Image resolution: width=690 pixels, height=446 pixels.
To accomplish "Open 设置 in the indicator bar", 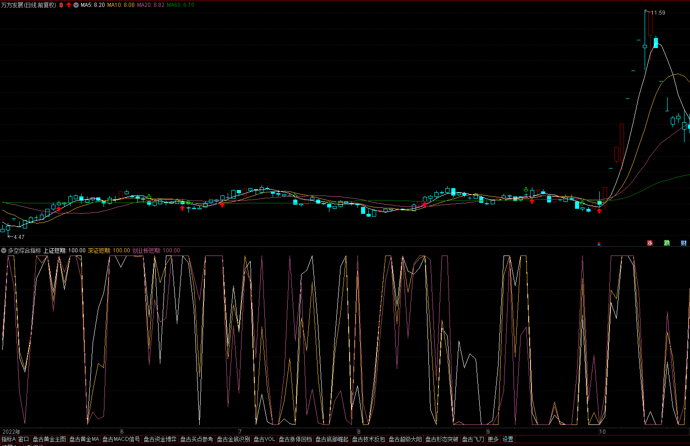I will 508,439.
